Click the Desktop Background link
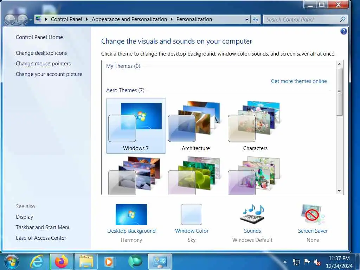This screenshot has height=270, width=360. point(131,231)
